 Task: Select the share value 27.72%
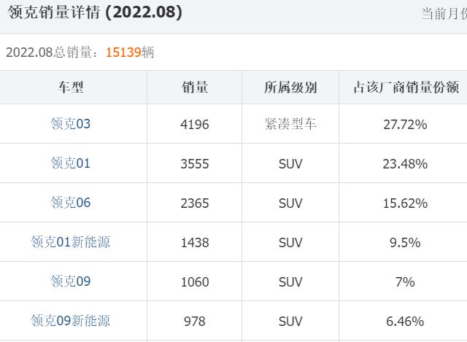tap(406, 125)
